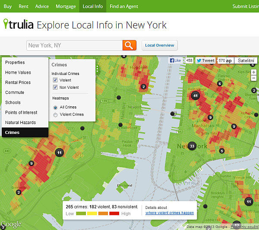Select the Violent Crimes heatmap radio
Viewport: 259px width, 230px height.
click(x=55, y=115)
